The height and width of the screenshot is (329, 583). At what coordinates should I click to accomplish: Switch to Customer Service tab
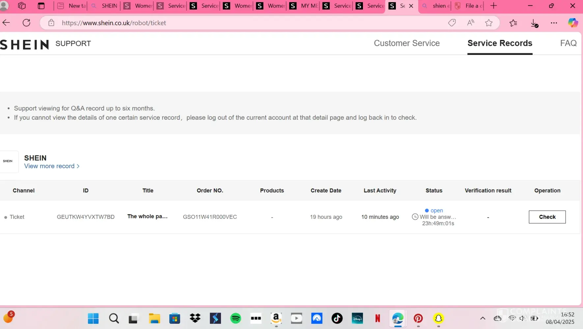[406, 43]
